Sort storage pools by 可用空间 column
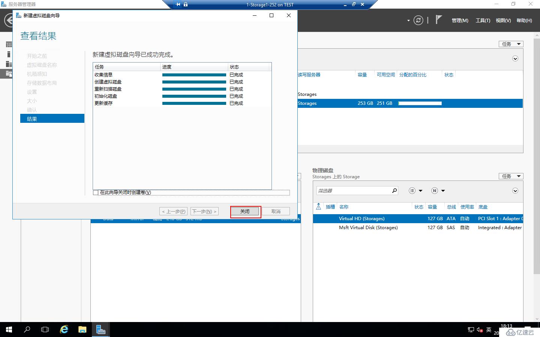Screen dimensions: 540x337 [x=386, y=75]
